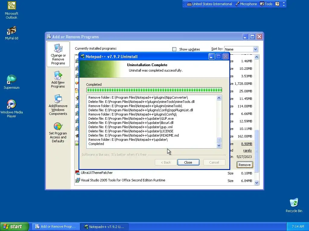
Task: Click the Visual Studio 2005 Tools runtime icon
Action: pyautogui.click(x=77, y=180)
